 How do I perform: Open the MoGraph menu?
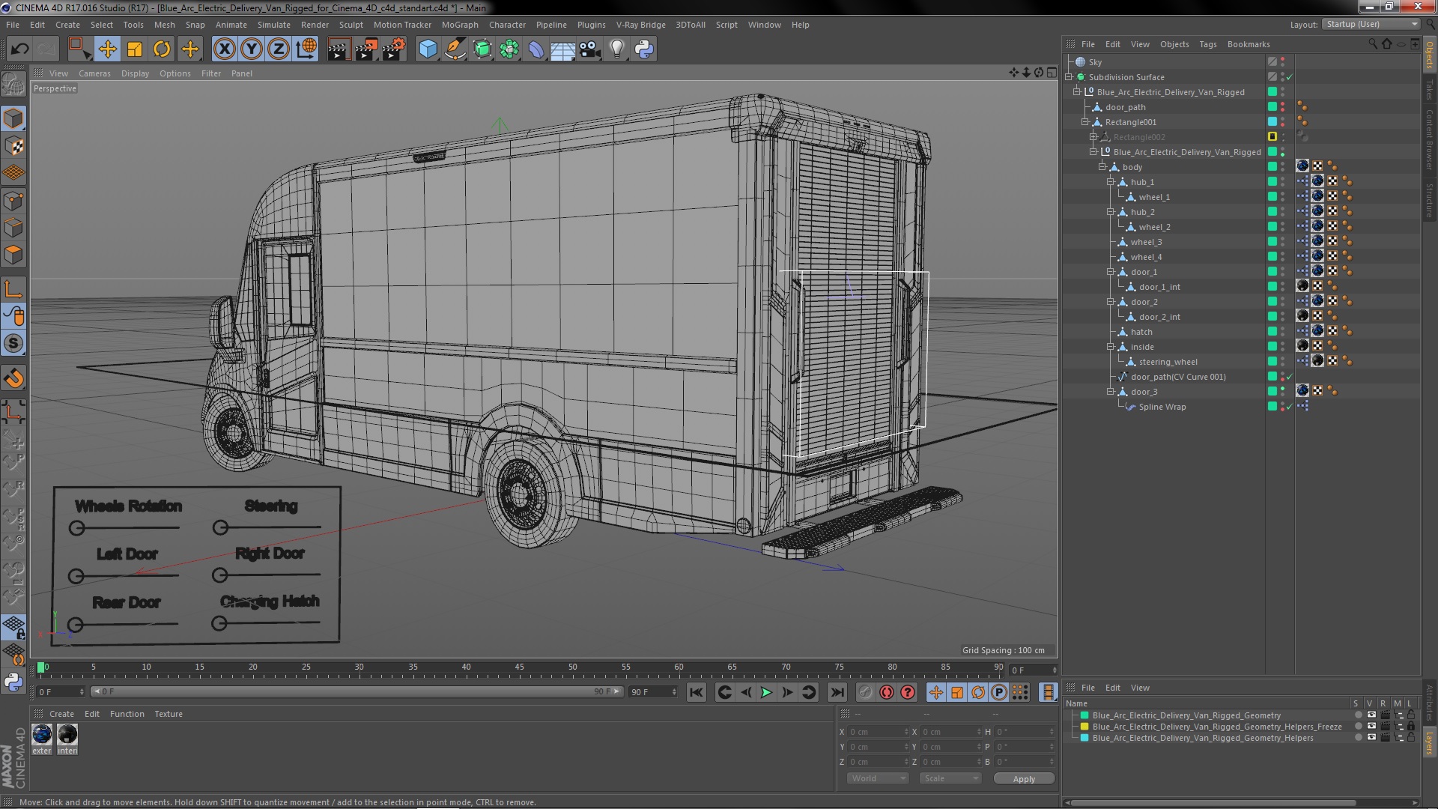460,25
